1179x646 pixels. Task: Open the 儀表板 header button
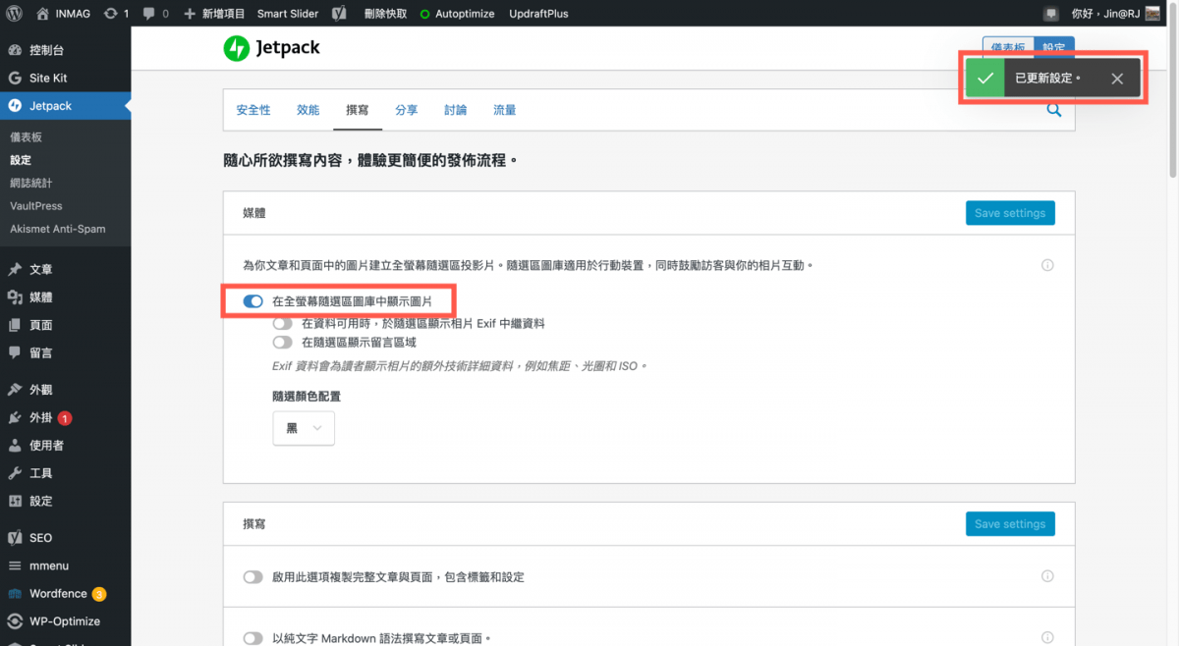pyautogui.click(x=1008, y=47)
